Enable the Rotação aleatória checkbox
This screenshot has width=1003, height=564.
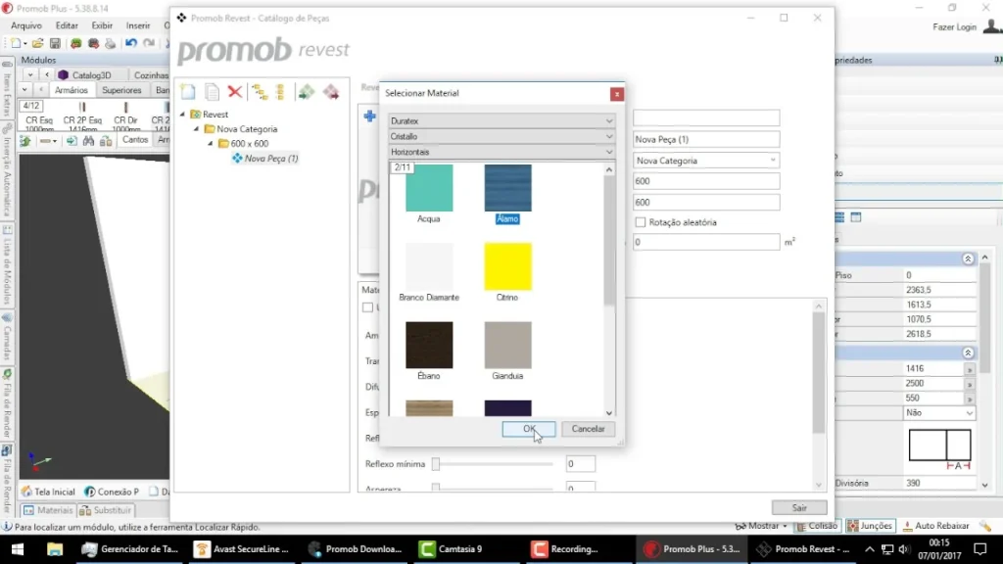pos(641,222)
